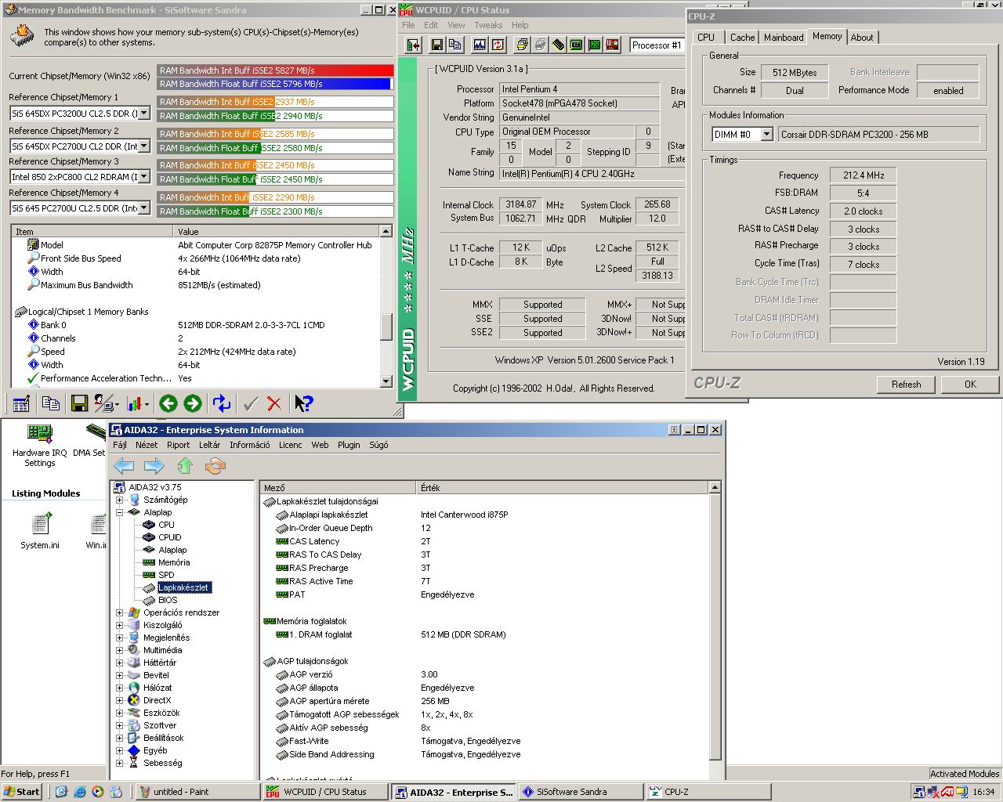Viewport: 1003px width, 802px height.
Task: Collapse the Alaplap tree node
Action: (x=119, y=512)
